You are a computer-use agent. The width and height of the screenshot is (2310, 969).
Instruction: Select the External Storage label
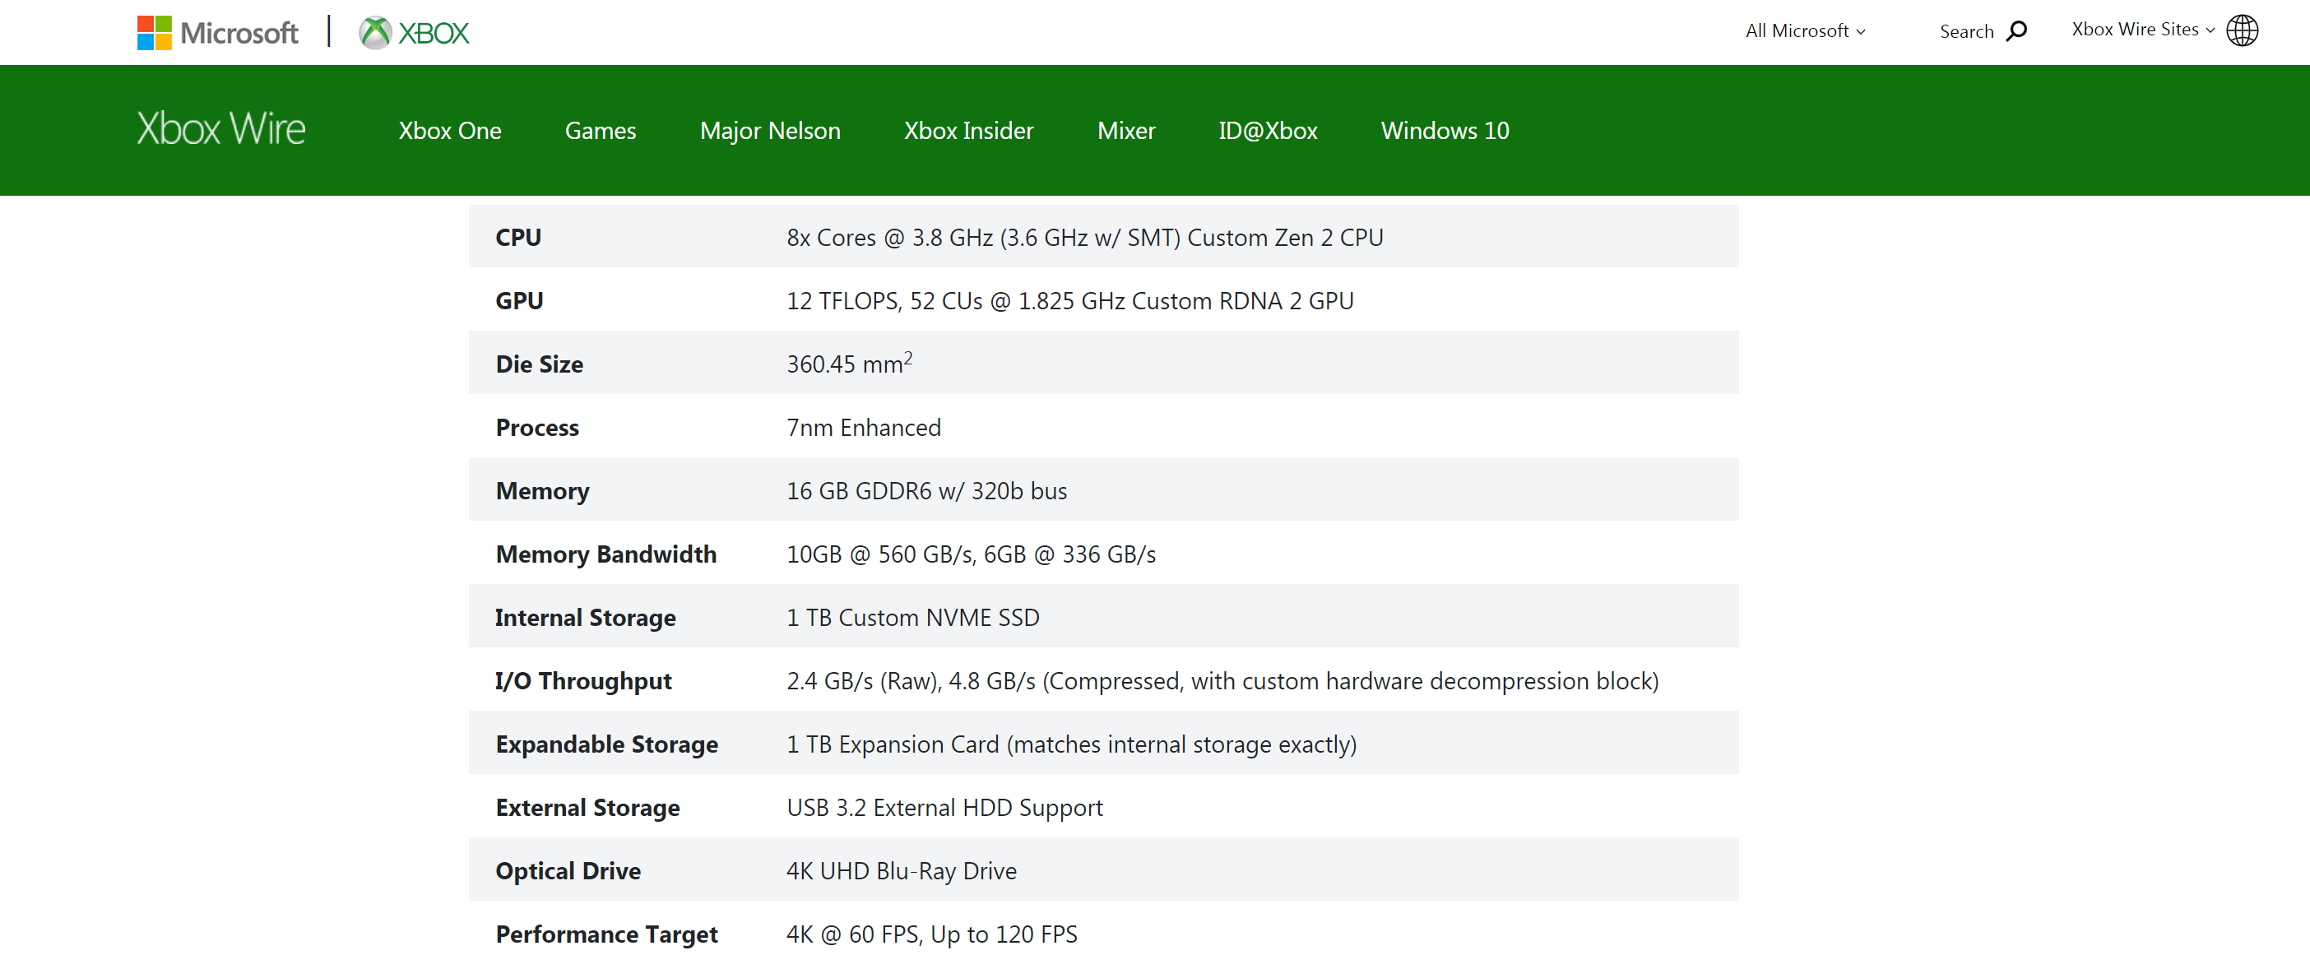click(x=587, y=809)
